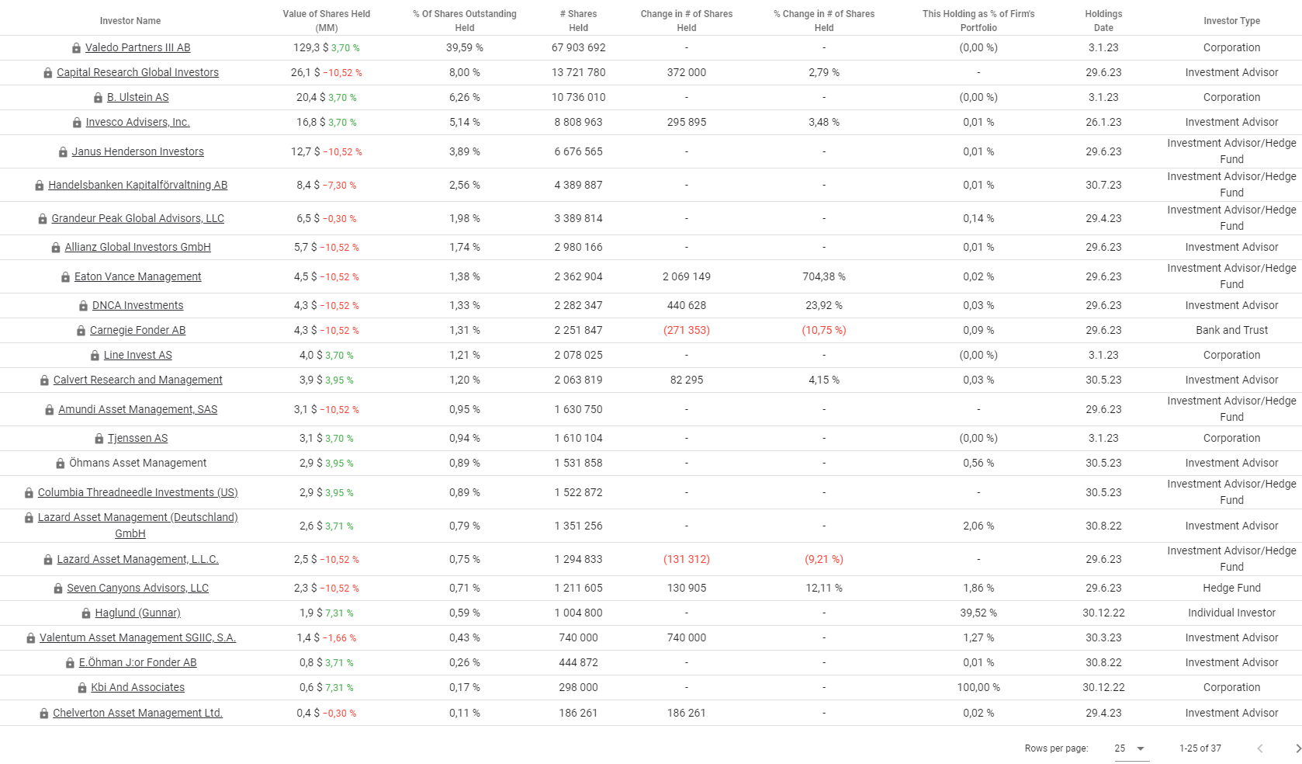
Task: Open Eaton Vance Management investor page
Action: coord(137,276)
